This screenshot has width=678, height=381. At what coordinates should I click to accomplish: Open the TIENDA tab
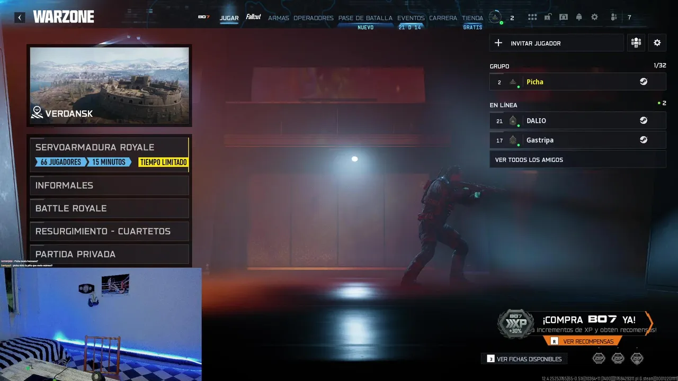pos(472,17)
